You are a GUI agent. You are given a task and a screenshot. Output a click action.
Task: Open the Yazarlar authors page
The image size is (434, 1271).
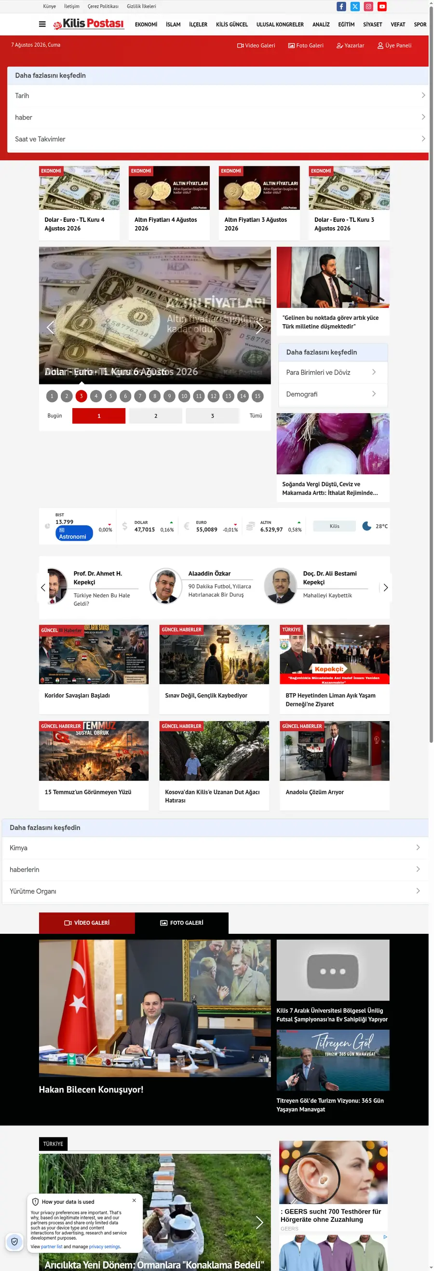(350, 45)
